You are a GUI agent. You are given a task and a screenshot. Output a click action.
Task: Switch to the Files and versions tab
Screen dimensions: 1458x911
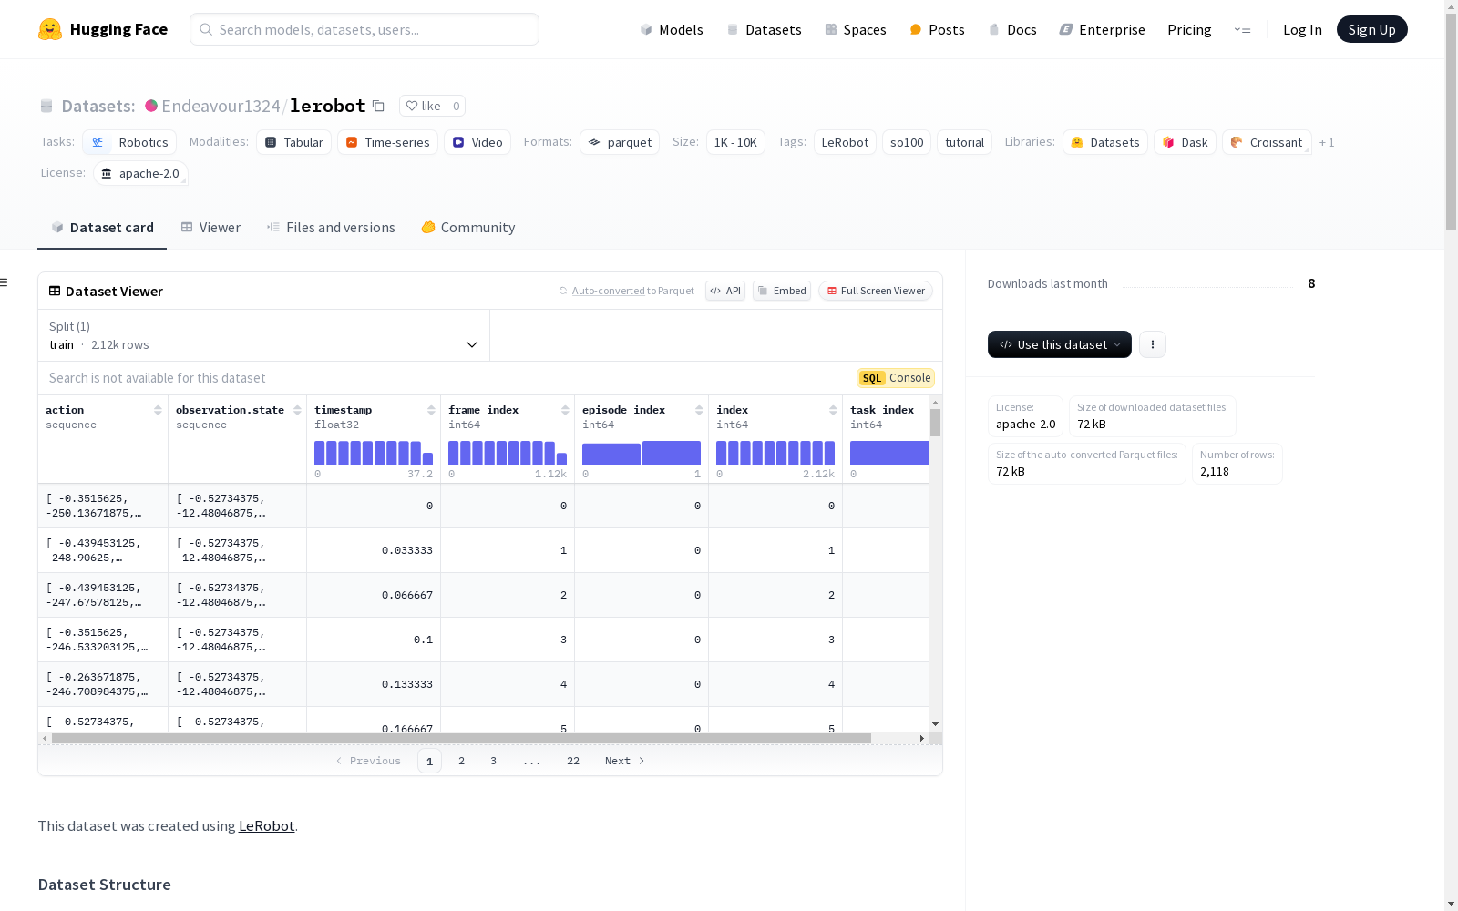point(331,228)
